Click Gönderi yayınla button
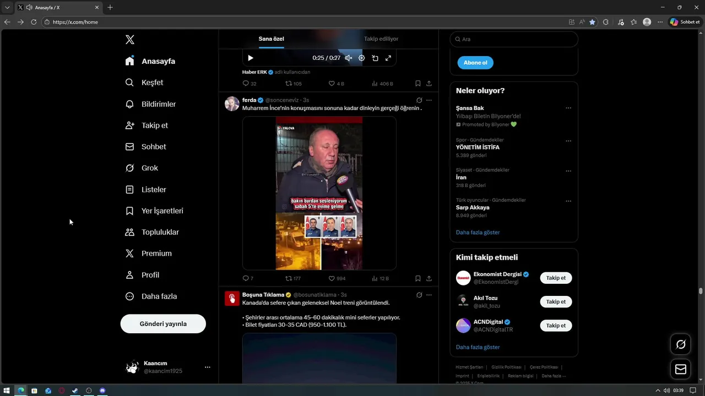 [163, 324]
